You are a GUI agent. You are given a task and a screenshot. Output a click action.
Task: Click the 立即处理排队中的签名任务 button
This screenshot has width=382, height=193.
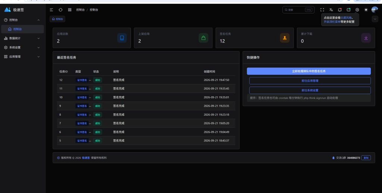click(309, 71)
